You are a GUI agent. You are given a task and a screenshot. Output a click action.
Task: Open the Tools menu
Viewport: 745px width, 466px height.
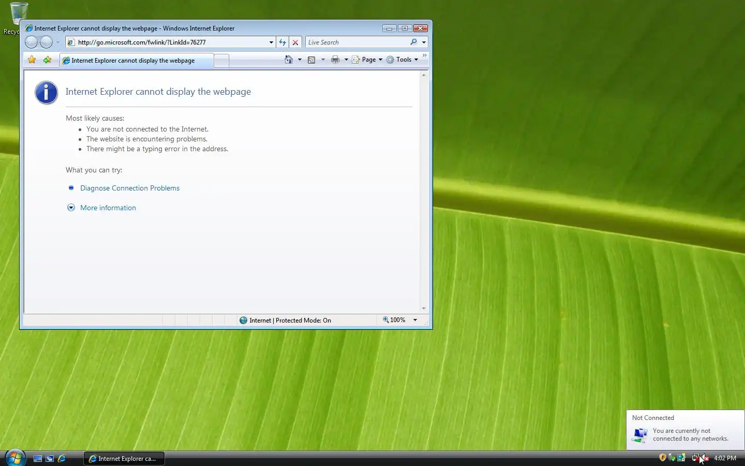tap(402, 60)
